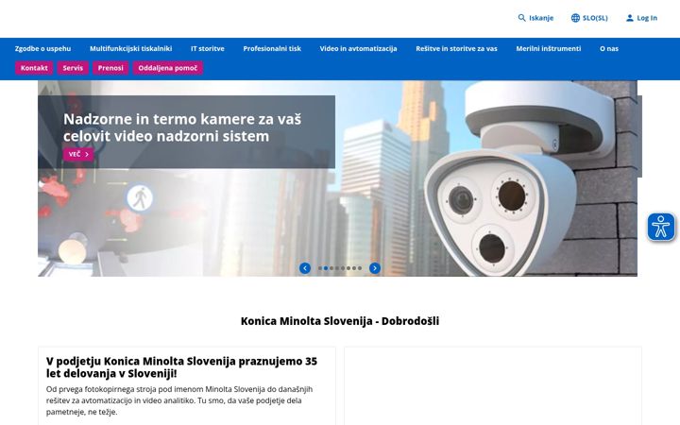Click the Log In text
Image resolution: width=680 pixels, height=425 pixels.
tap(647, 18)
